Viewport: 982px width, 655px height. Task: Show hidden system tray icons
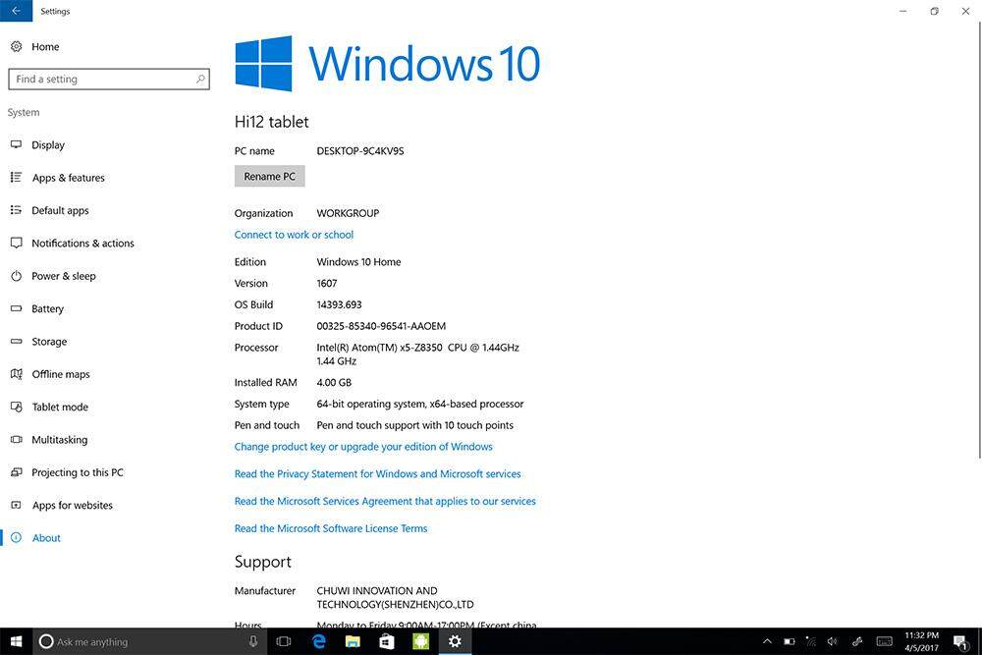(x=768, y=641)
